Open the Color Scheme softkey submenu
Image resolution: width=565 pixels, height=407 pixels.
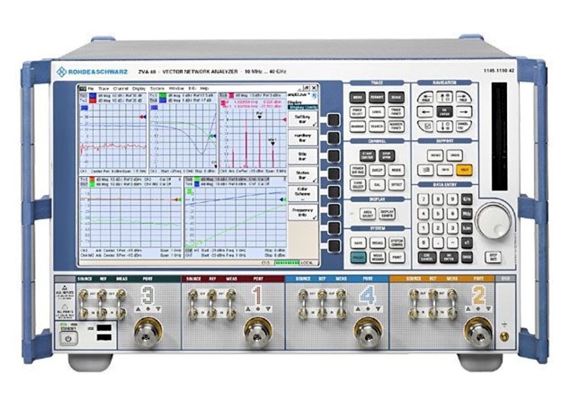point(302,193)
